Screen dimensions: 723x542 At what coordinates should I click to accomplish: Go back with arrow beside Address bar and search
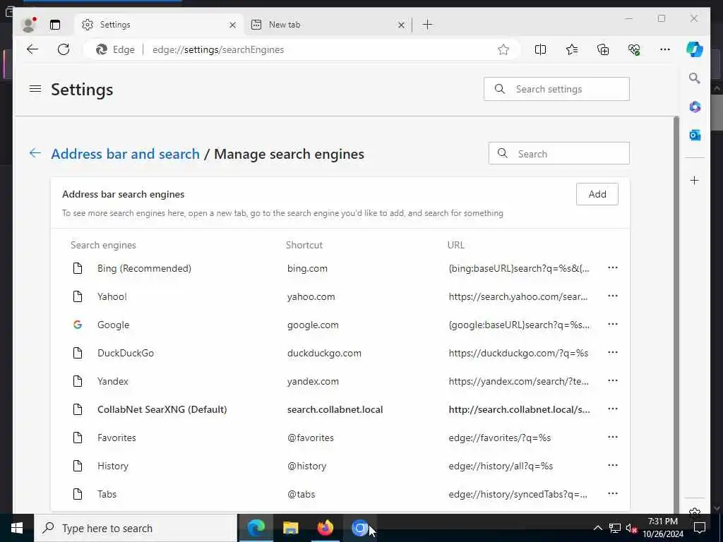coord(35,153)
